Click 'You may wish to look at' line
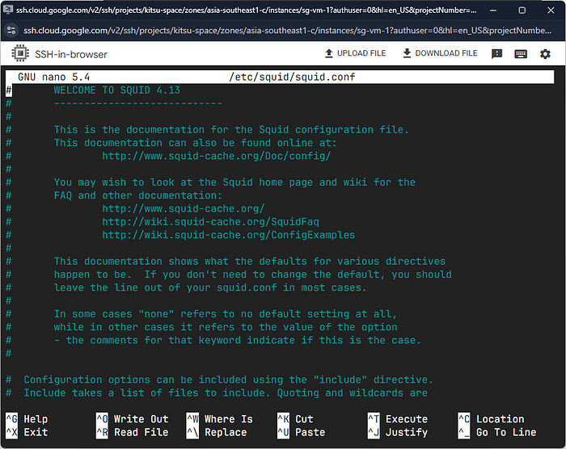The image size is (566, 449). pyautogui.click(x=234, y=183)
